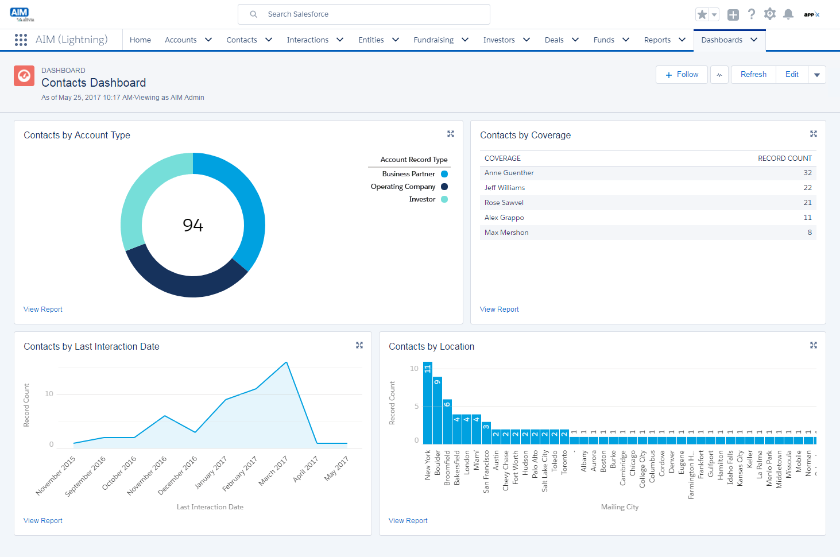The width and height of the screenshot is (840, 557).
Task: Expand the Contacts by Location chart
Action: click(x=814, y=345)
